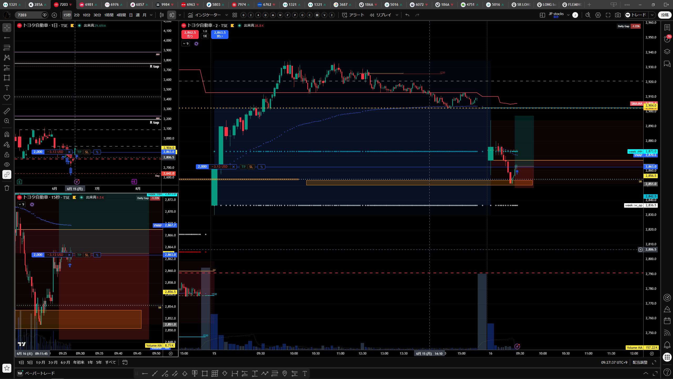Toggle magnet mode in left toolbar
The width and height of the screenshot is (673, 379).
[x=7, y=134]
